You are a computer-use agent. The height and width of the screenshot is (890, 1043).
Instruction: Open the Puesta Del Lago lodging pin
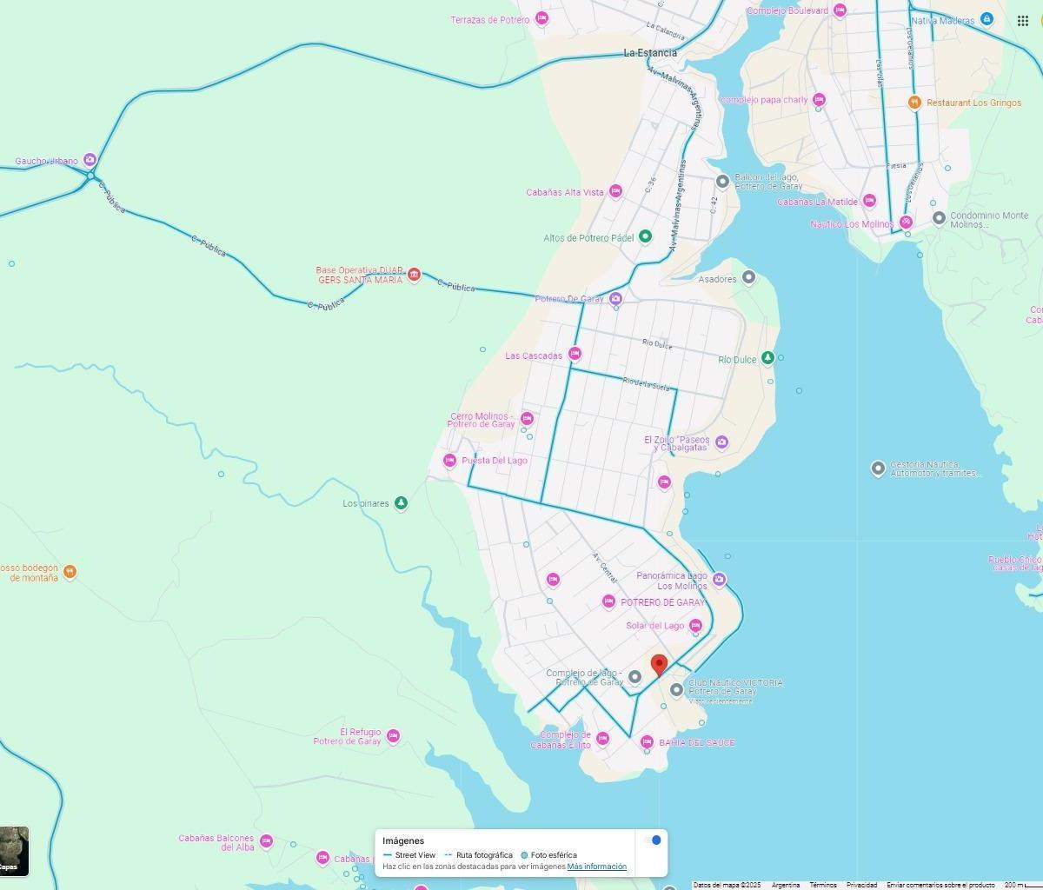pyautogui.click(x=449, y=461)
